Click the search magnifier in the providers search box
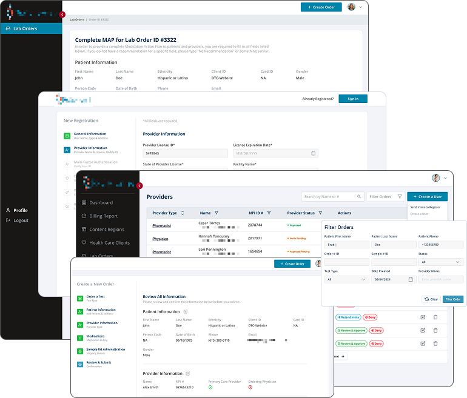This screenshot has height=398, width=467. pos(360,196)
